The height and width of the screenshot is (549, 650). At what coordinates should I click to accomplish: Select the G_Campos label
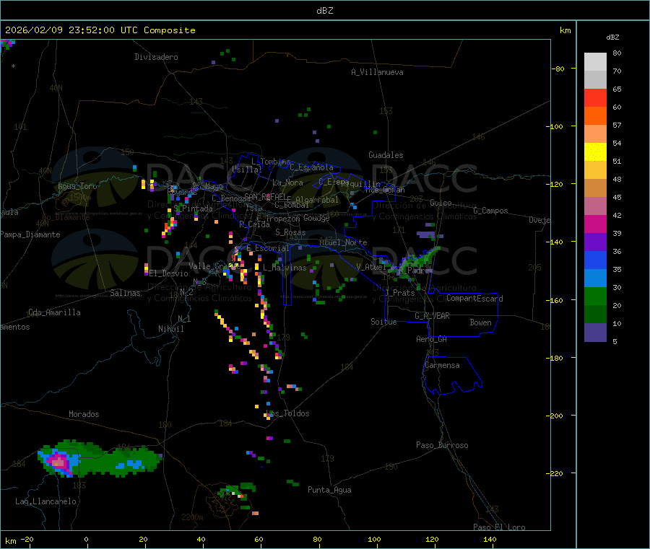(x=490, y=211)
